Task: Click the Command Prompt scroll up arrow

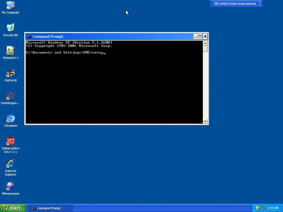Action: click(x=205, y=43)
